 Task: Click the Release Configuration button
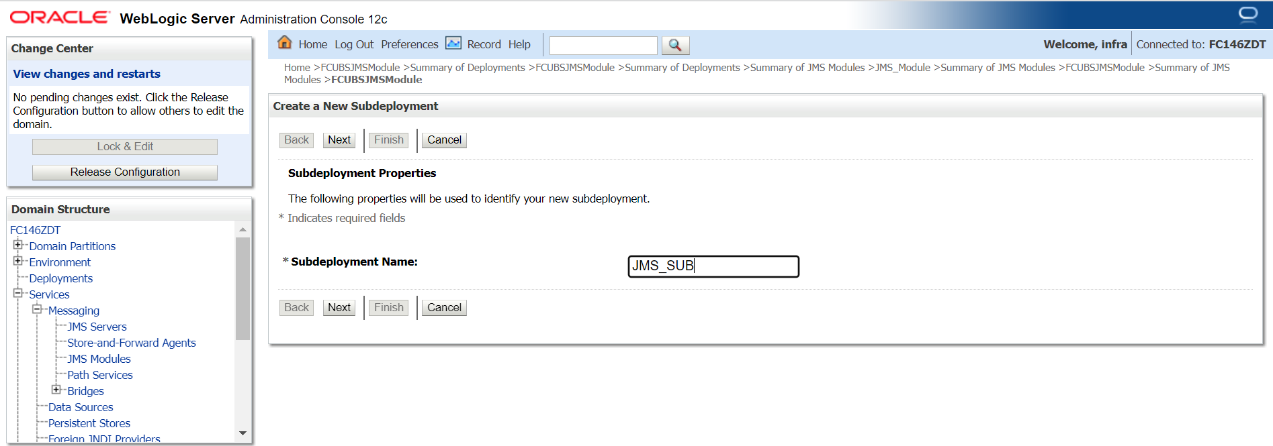(125, 172)
